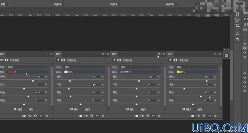Click clip-to-layer icon in Neutral (中性色) panel

click(136, 116)
